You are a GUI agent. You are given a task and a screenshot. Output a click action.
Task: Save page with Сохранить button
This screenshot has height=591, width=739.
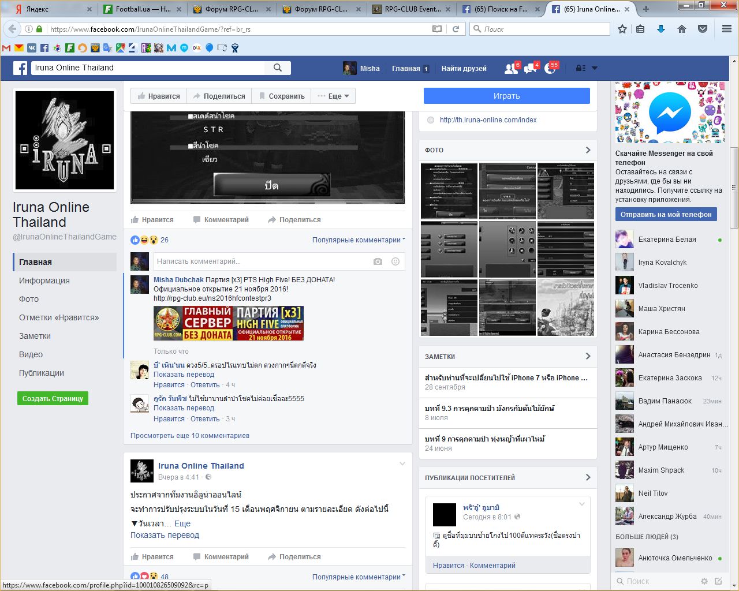click(x=281, y=96)
